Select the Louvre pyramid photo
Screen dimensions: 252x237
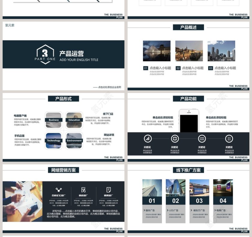click(x=157, y=51)
